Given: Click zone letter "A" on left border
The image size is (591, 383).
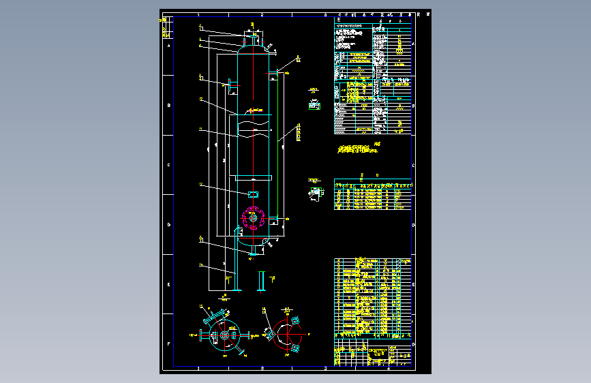Looking at the screenshot, I should 168,46.
